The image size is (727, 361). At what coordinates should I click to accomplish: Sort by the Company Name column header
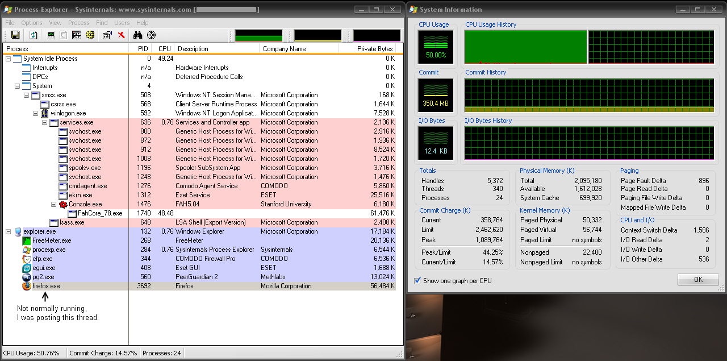299,49
